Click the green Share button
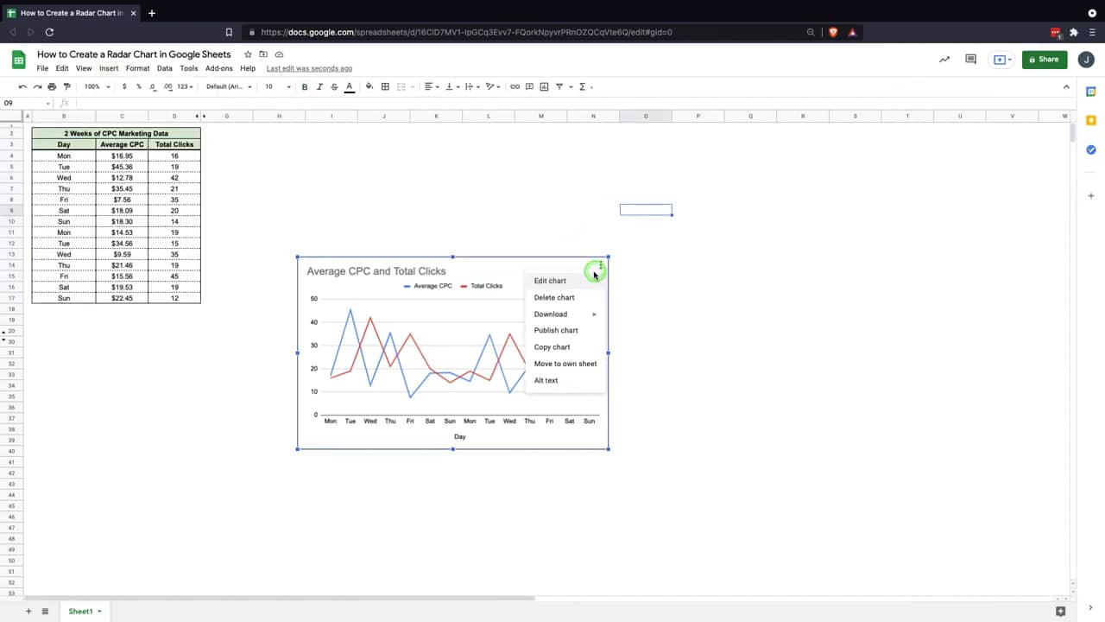1105x622 pixels. pos(1045,60)
